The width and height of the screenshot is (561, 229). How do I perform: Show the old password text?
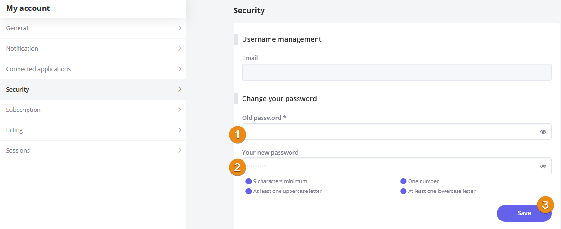[x=543, y=132]
